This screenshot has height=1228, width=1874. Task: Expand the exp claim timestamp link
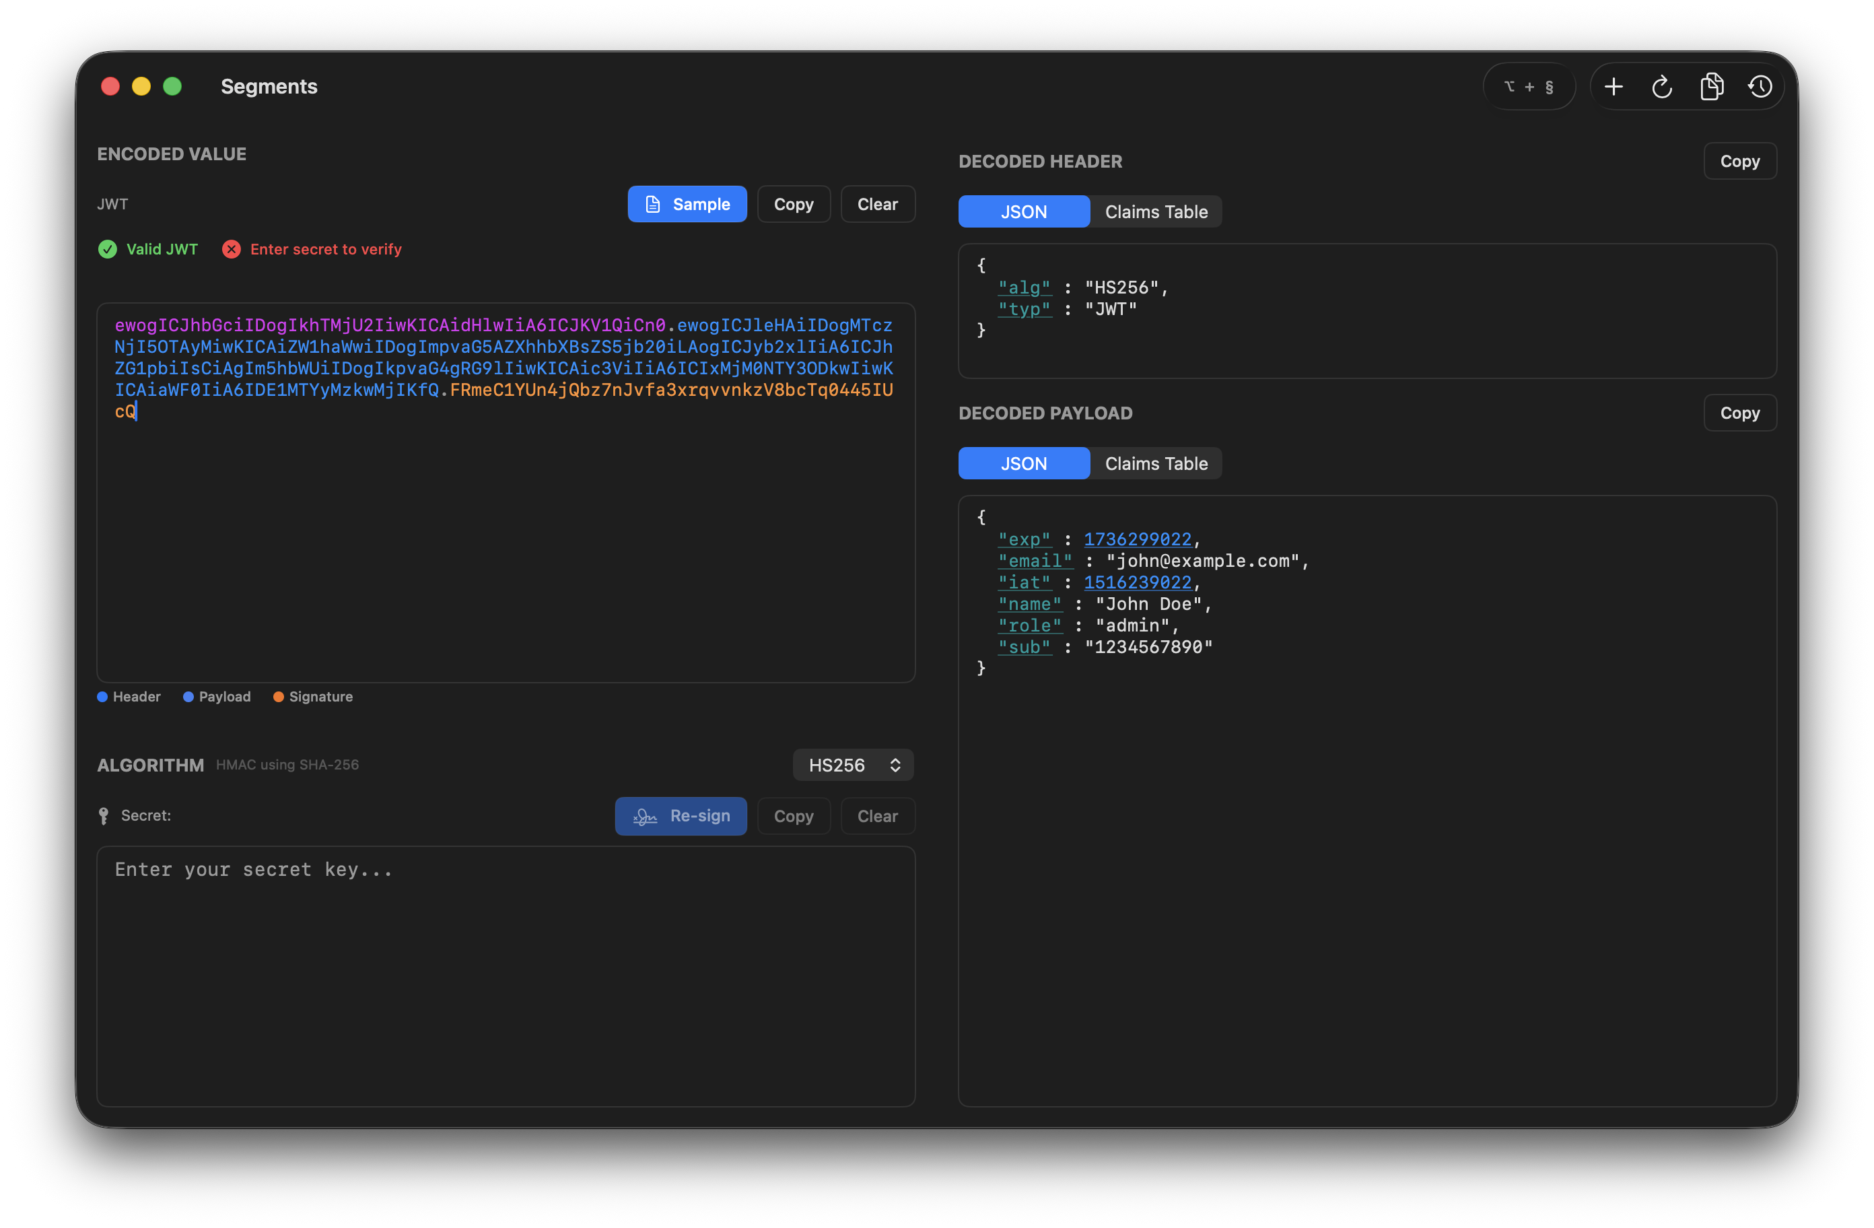click(1138, 539)
